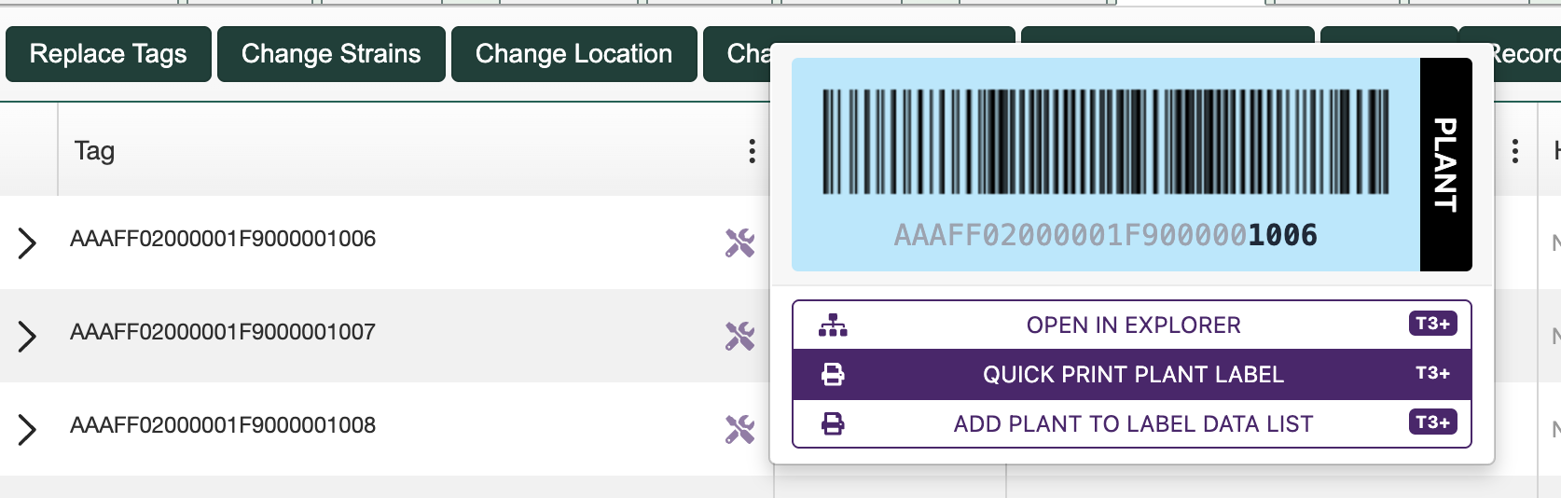
Task: Expand row AAAFF02000001F9000001006
Action: pos(27,242)
